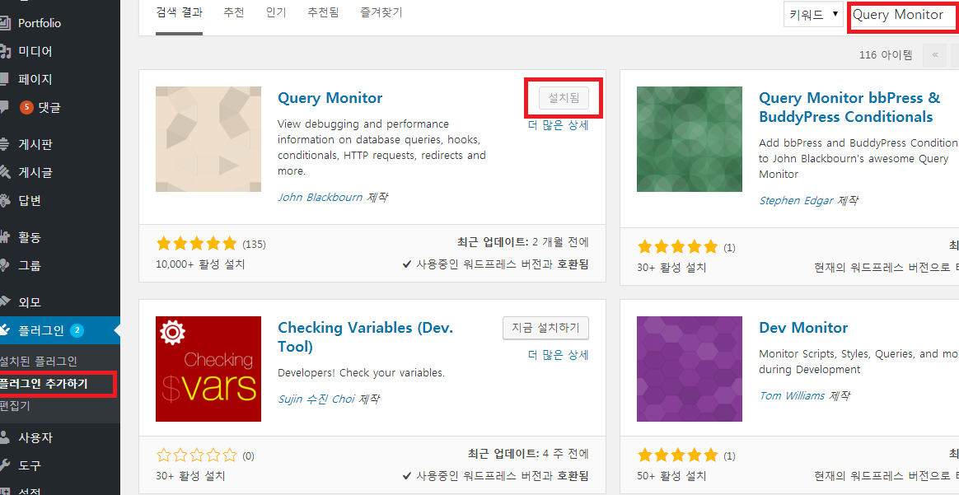Switch to the 즐겨찾기 tab
The width and height of the screenshot is (959, 495).
[x=381, y=12]
